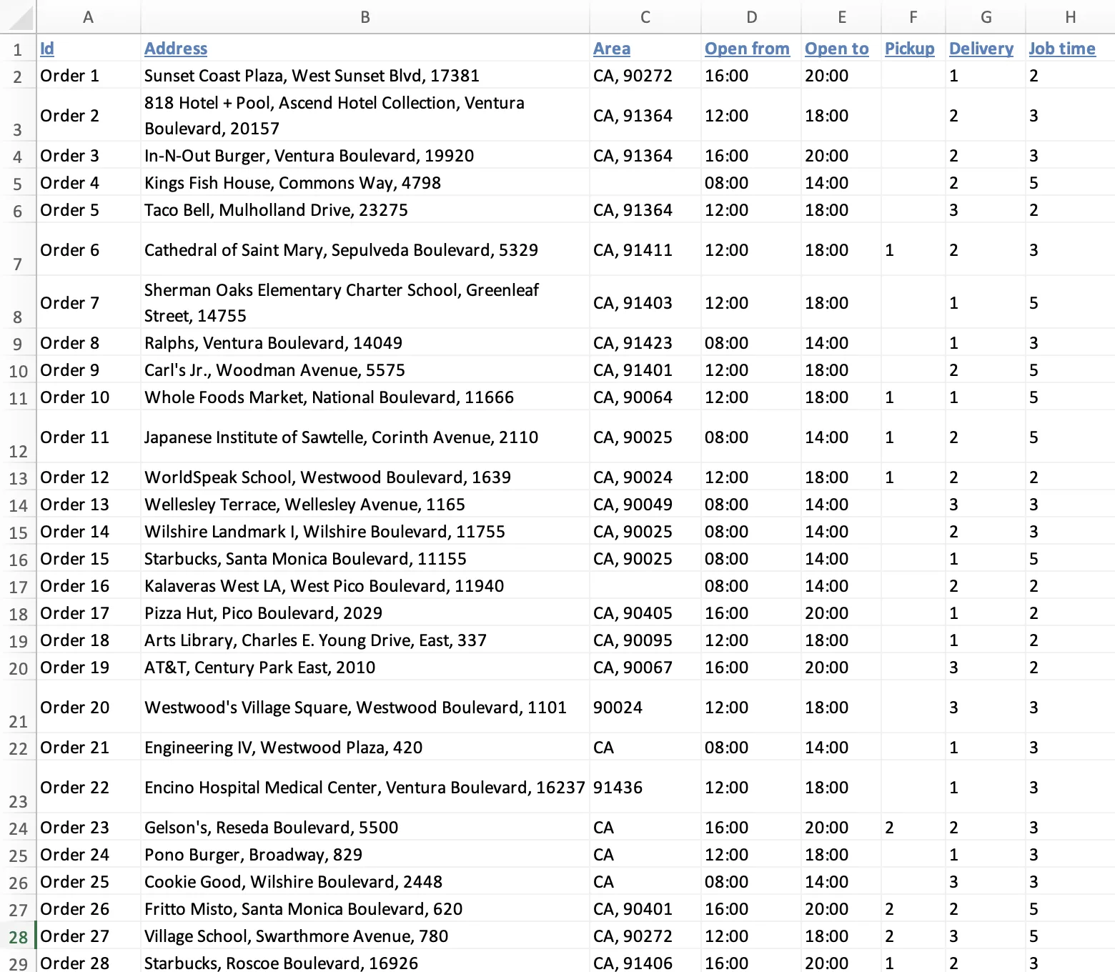The image size is (1115, 972).
Task: Select the Westwood's Village Square address cell
Action: [365, 707]
